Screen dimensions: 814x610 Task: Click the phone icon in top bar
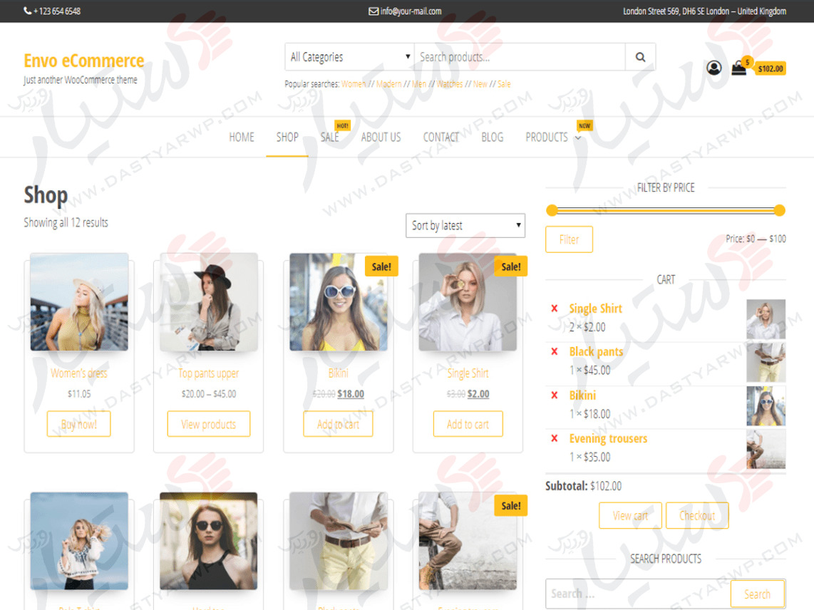(28, 11)
